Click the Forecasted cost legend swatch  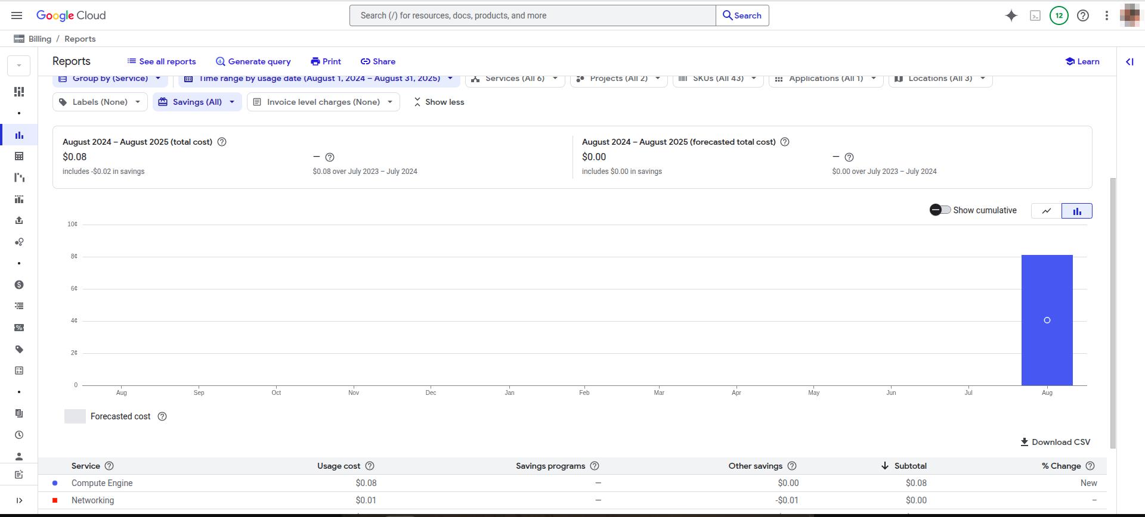click(x=75, y=416)
